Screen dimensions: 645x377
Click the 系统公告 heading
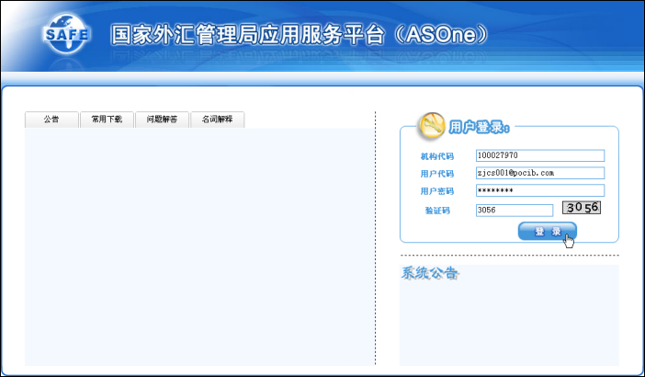(430, 273)
